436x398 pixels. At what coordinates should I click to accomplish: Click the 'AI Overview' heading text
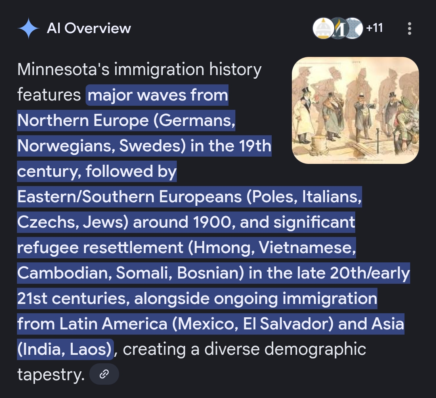89,28
